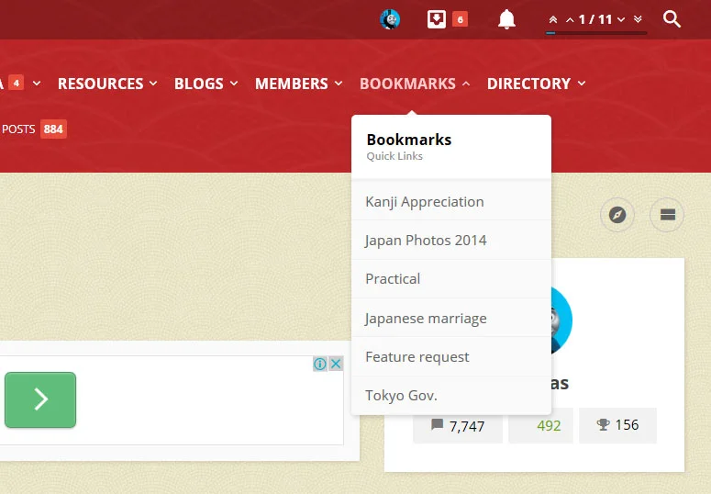Open the Japanese marriage bookmark
711x494 pixels.
pyautogui.click(x=451, y=318)
